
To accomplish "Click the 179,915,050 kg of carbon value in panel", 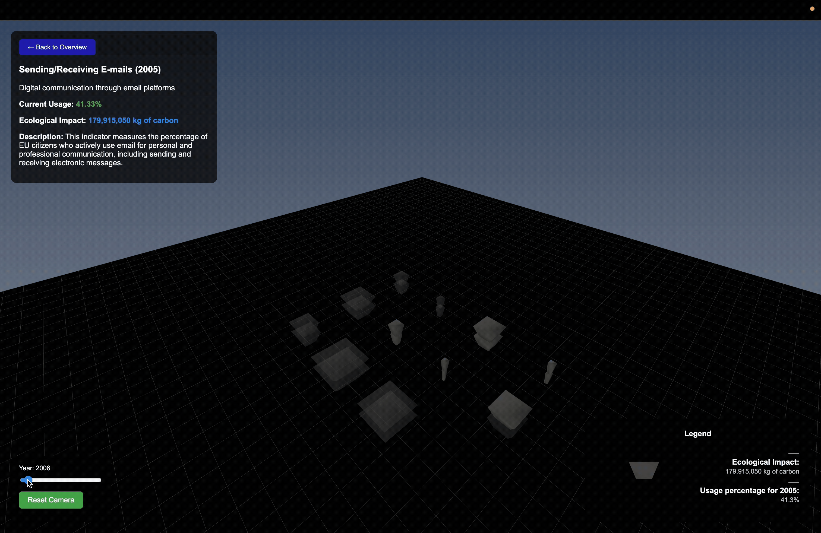I will pos(133,120).
